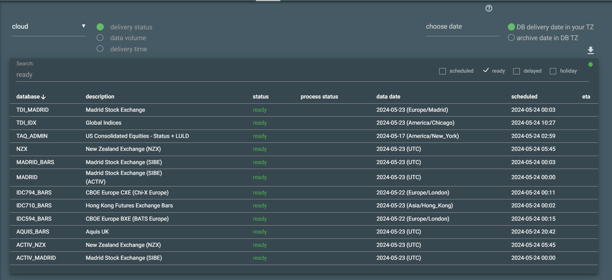Screen dimensions: 612x280
Task: Click the help question mark icon
Action: [x=489, y=8]
